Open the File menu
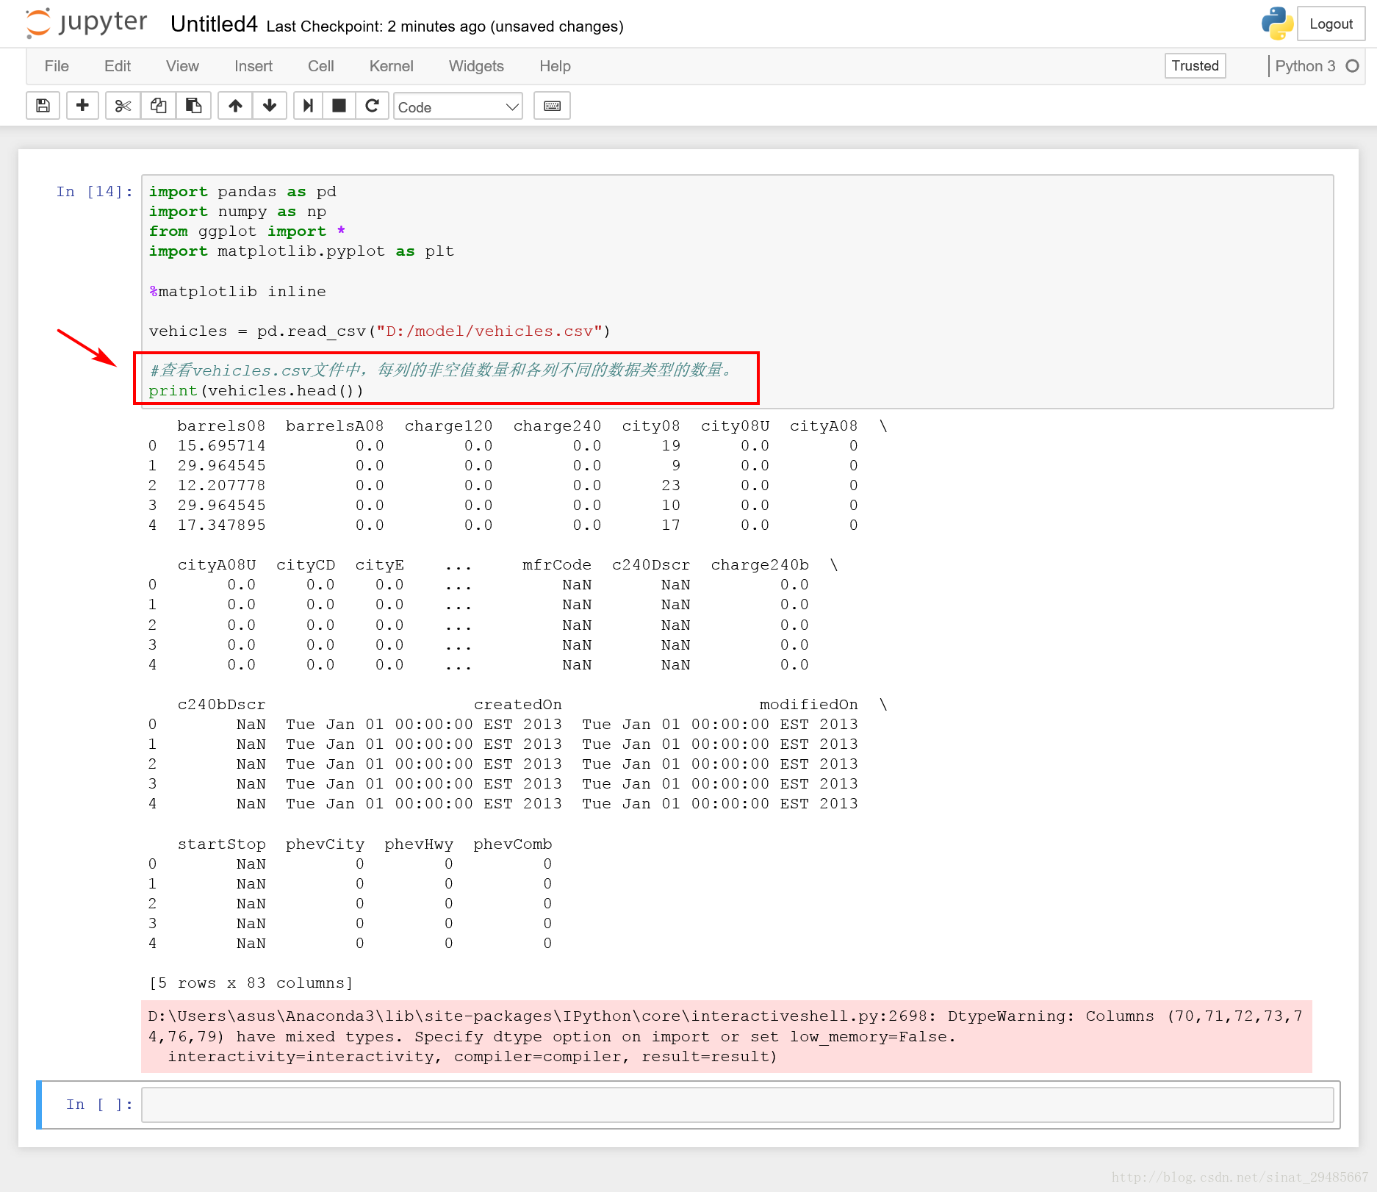 pyautogui.click(x=57, y=66)
